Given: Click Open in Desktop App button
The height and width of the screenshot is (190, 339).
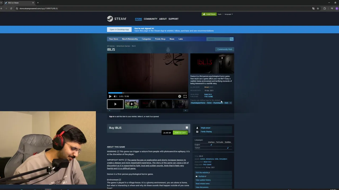Looking at the screenshot, I should click(119, 30).
